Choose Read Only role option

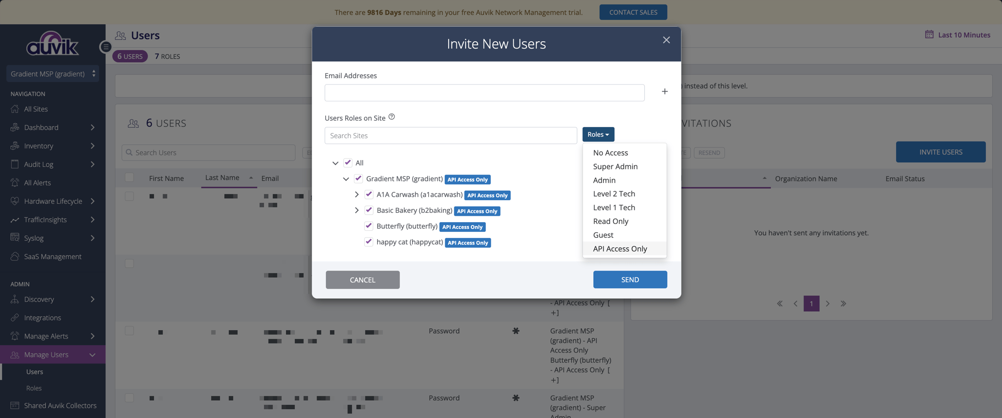click(610, 221)
